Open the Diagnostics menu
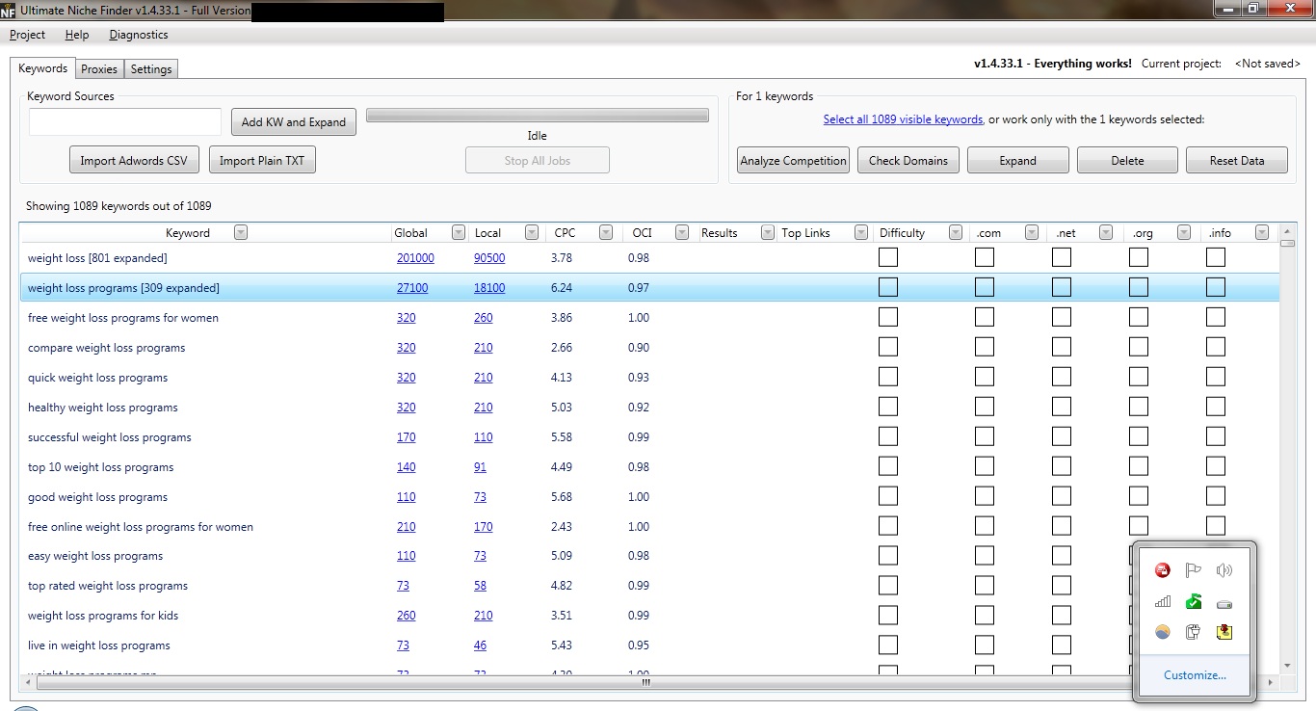 coord(139,35)
